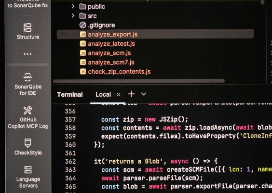
Task: Click JS icon of analyze_latest.js
Action: point(83,44)
